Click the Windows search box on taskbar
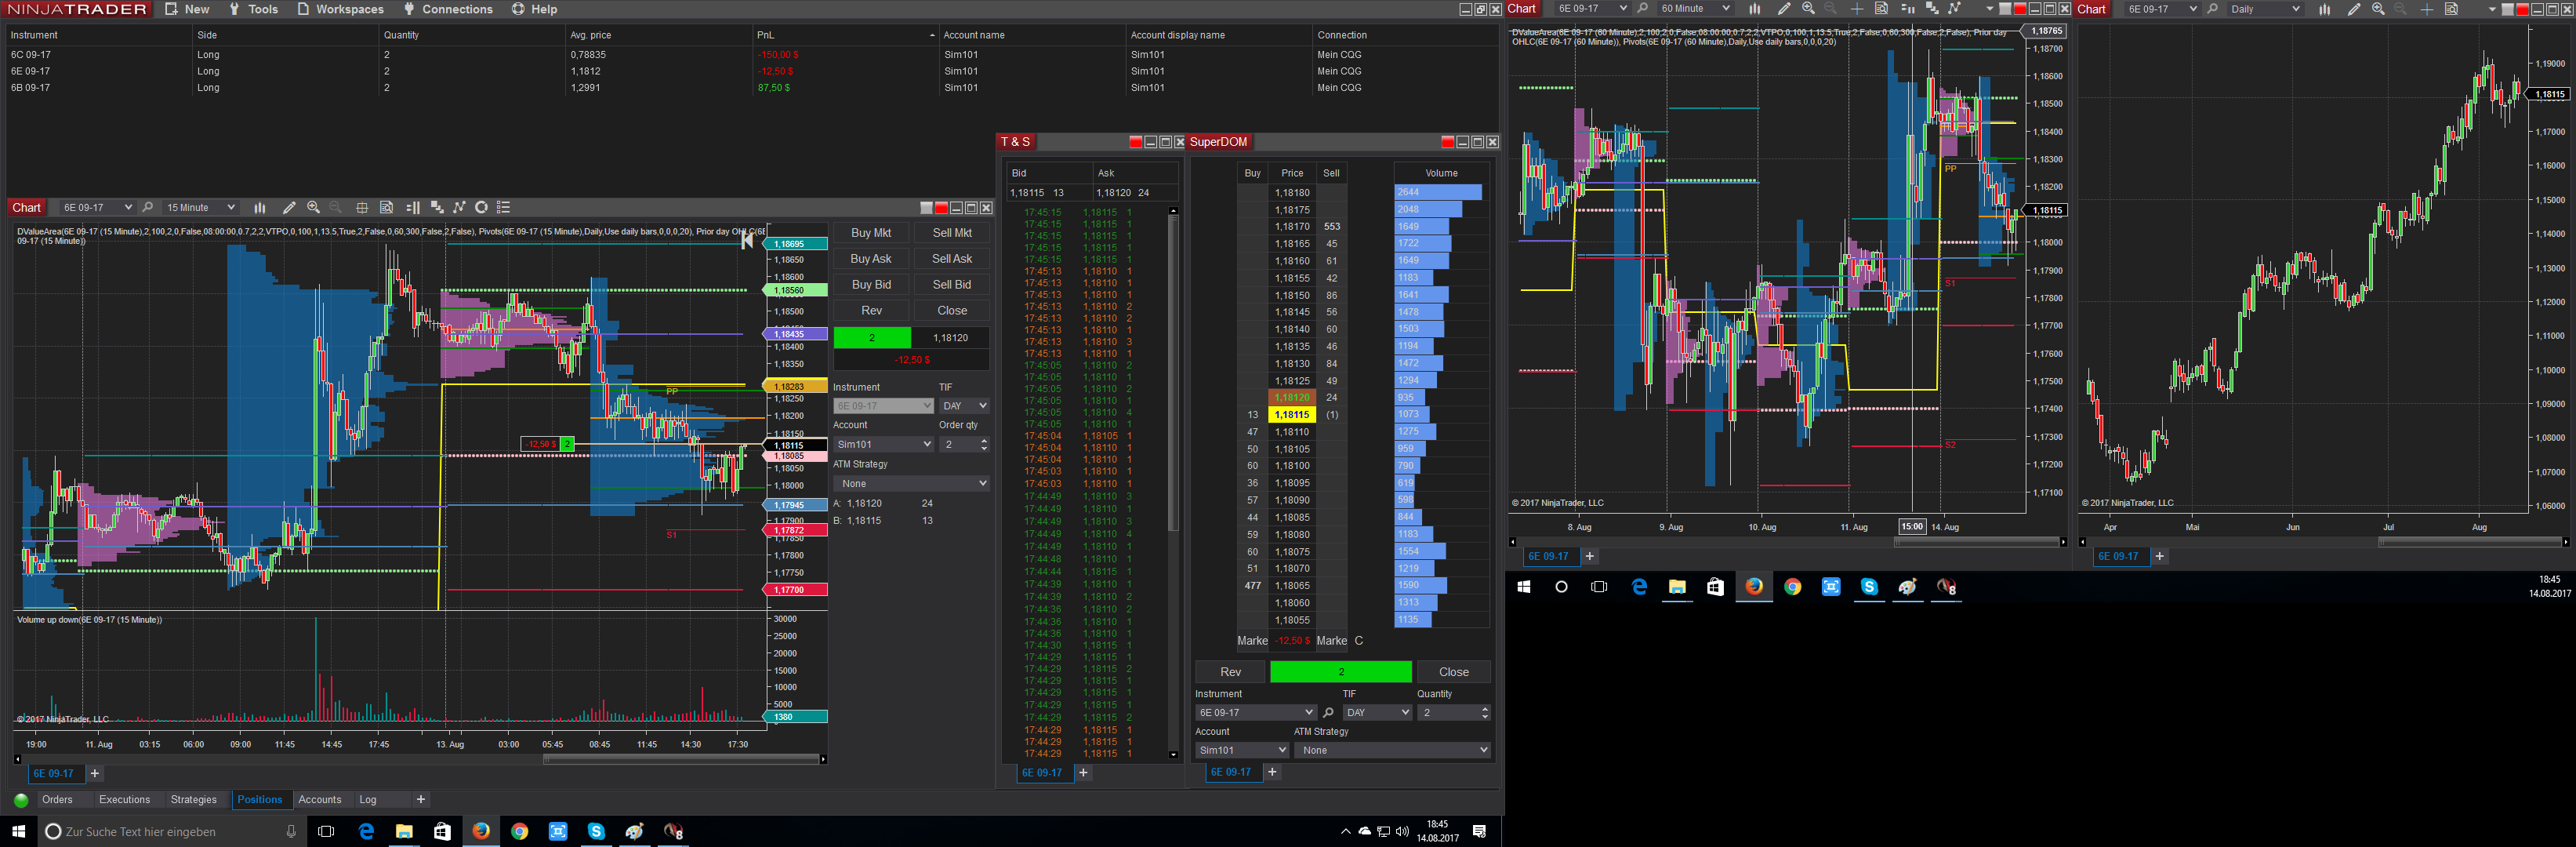The image size is (2576, 847). [172, 831]
